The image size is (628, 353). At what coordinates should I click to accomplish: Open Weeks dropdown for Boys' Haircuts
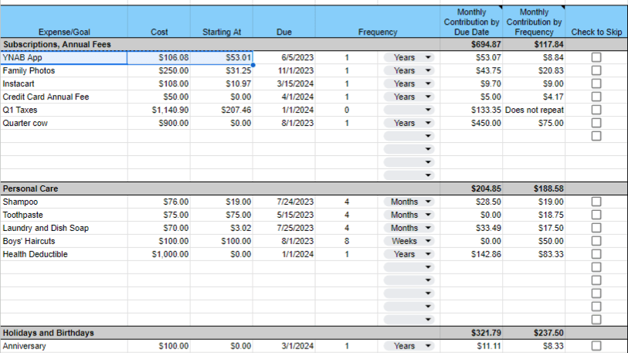[x=409, y=241]
